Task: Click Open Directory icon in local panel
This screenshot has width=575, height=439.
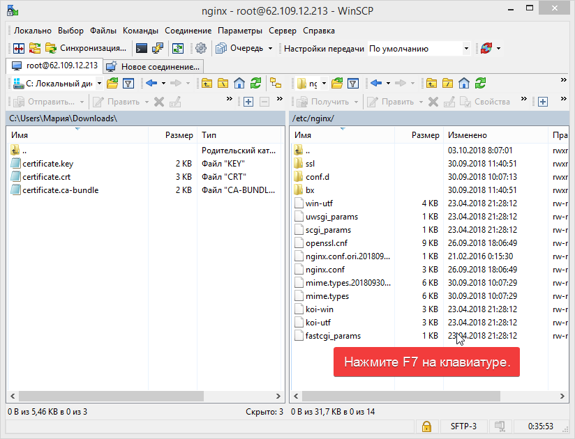Action: (x=112, y=84)
